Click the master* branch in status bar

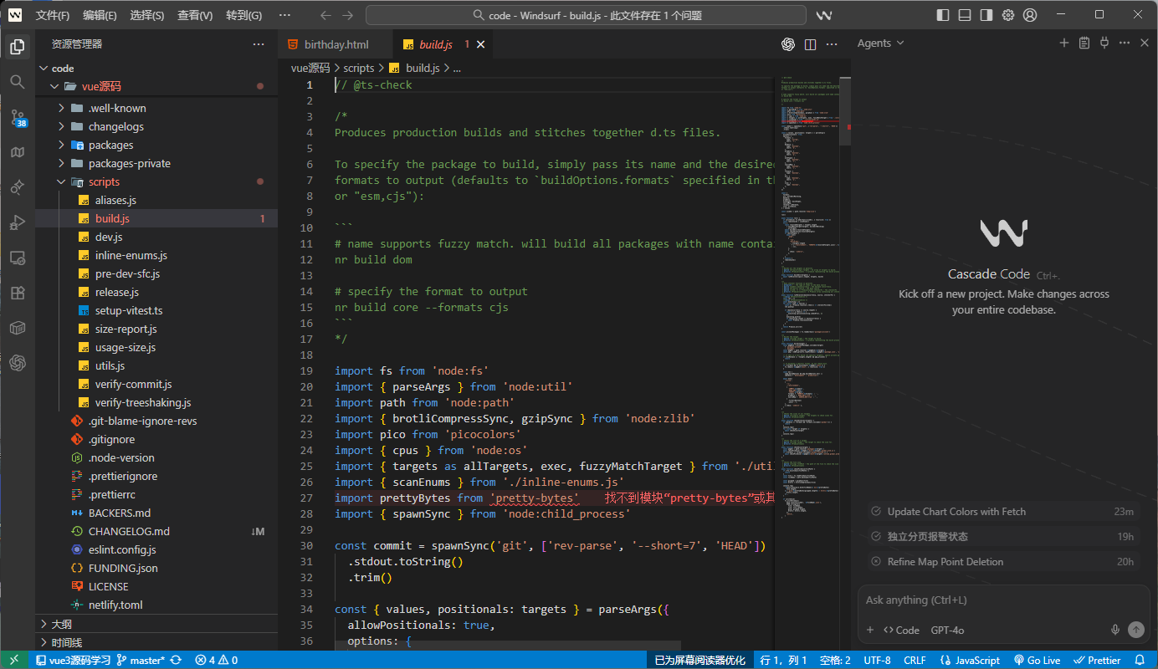coord(141,660)
